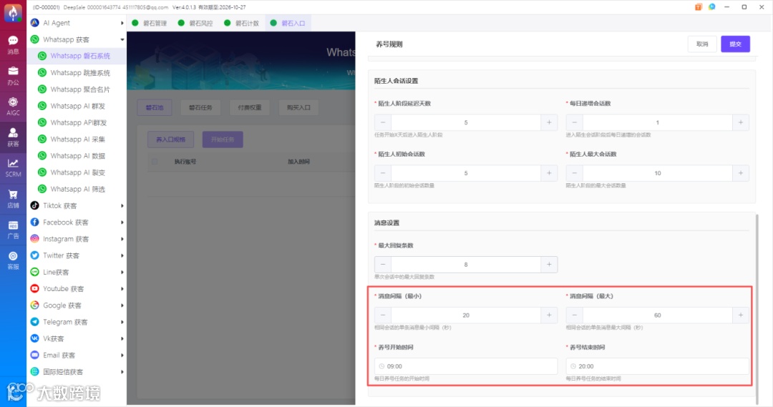Screen dimensions: 773x407
Task: Expand the Facebook 获客 arrow
Action: (122, 222)
